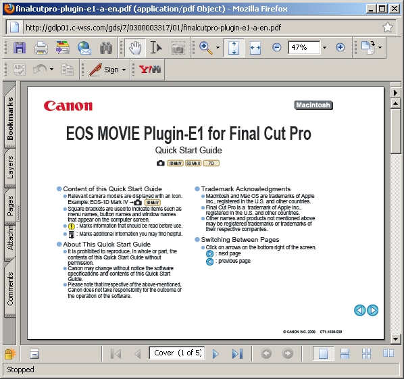Choose the Select text tool
Screen dimensions: 404x379
click(156, 48)
